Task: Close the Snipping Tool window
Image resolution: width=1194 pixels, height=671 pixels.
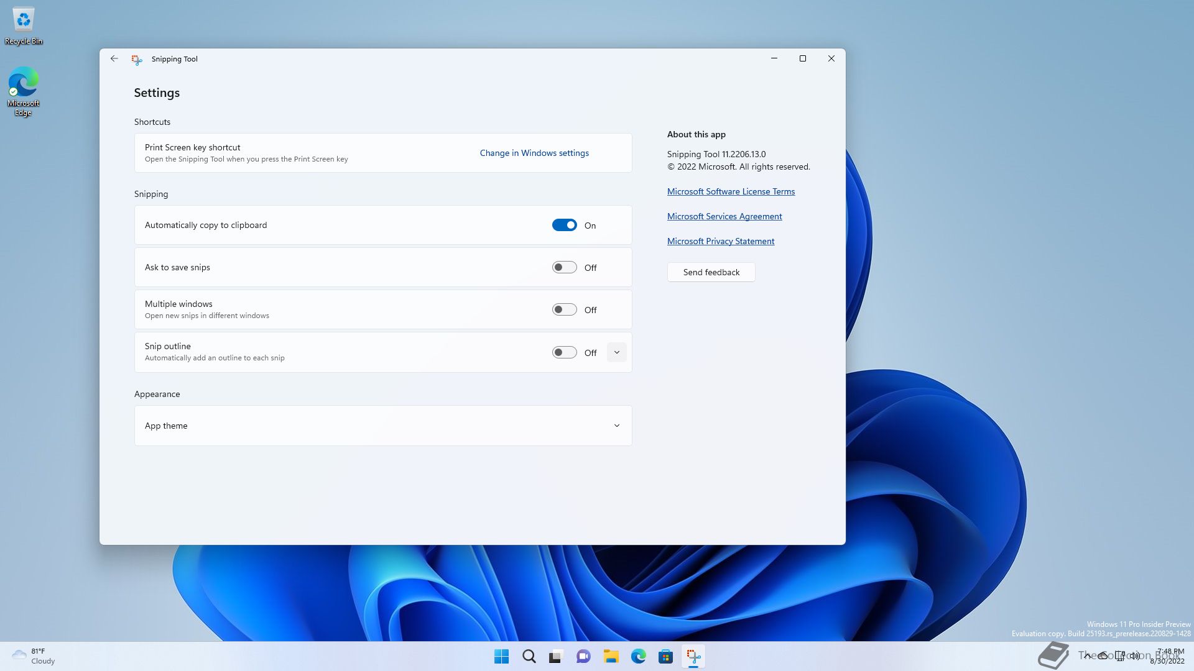Action: [831, 58]
